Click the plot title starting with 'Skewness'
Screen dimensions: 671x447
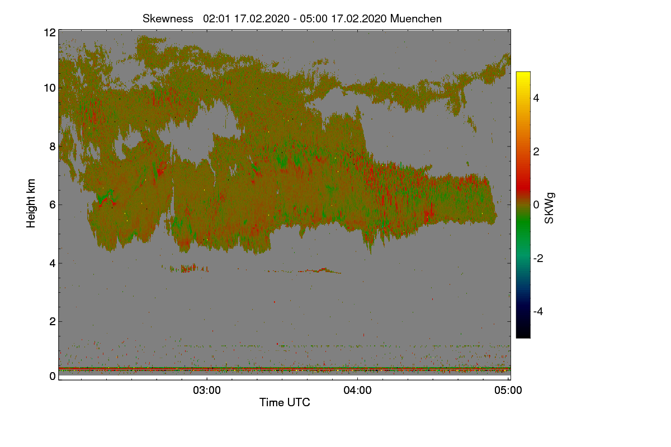292,18
